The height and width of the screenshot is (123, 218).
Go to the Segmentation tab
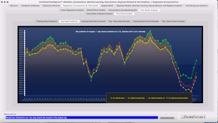point(107,6)
